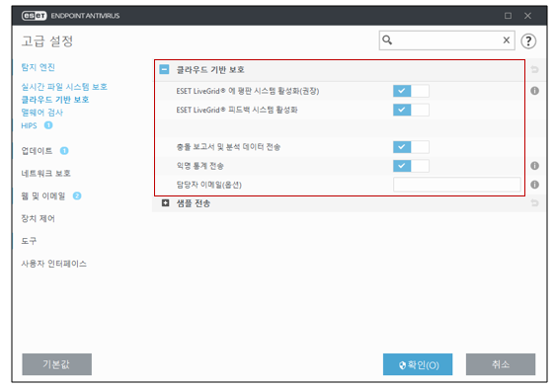Open 네트워크 보호 settings category
The width and height of the screenshot is (555, 388).
coord(45,174)
